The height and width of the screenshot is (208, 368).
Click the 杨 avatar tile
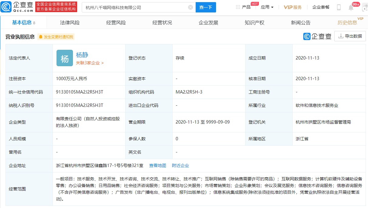tap(65, 58)
